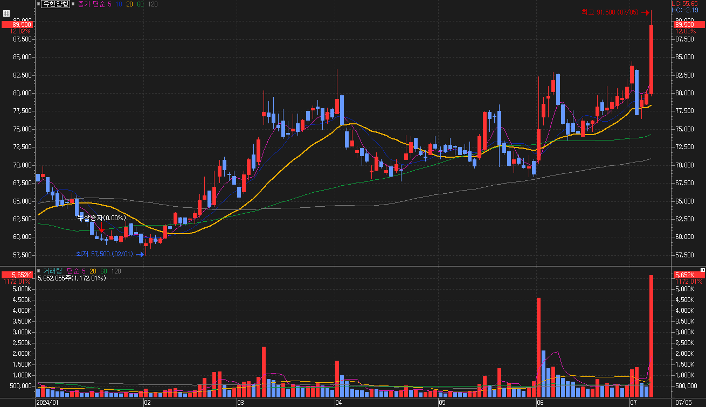Click the 종가 단순 moving average legend
Viewport: 706px width, 407px height.
pos(91,4)
